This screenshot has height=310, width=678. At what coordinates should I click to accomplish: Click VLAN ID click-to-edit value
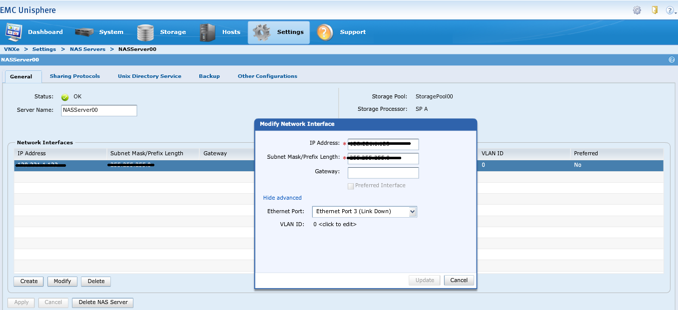(x=335, y=225)
